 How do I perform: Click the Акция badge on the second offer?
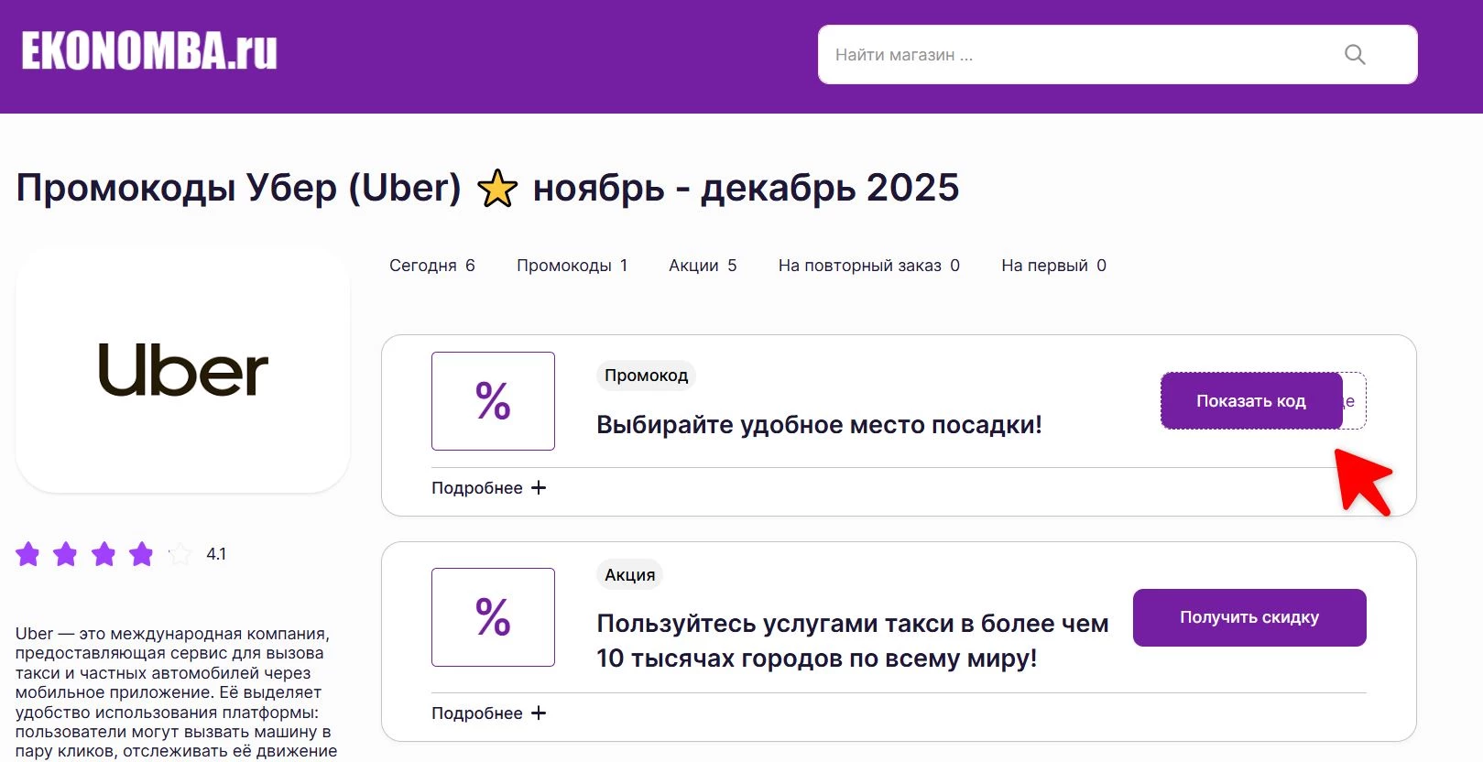pos(630,574)
